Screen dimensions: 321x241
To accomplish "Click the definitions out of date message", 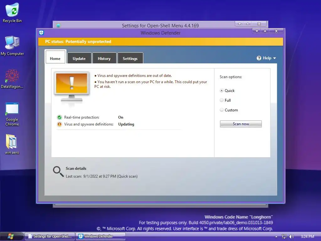I will click(x=133, y=76).
